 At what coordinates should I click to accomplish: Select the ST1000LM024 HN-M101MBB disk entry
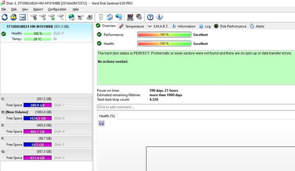pos(46,32)
